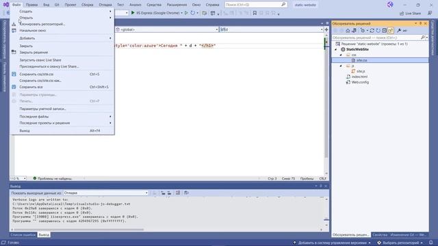Open Параметры учетной записи
The height and width of the screenshot is (246, 438).
click(x=62, y=109)
